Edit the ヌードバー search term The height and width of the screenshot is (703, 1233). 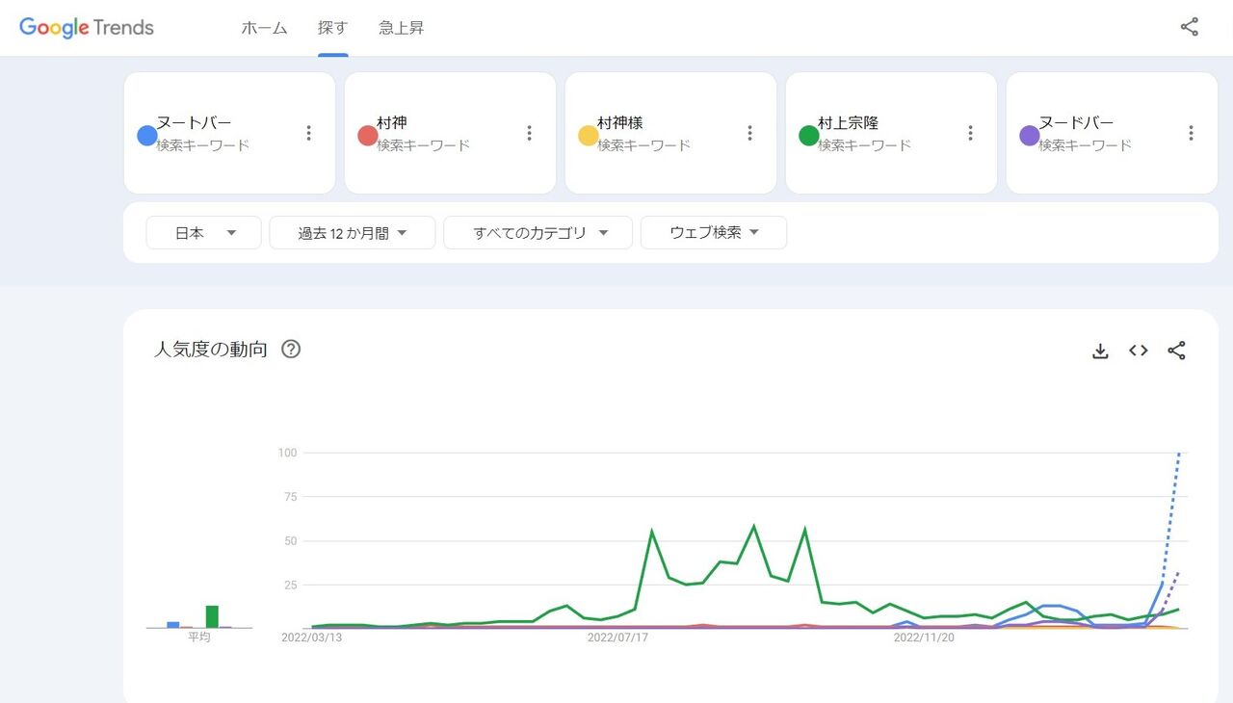click(x=1076, y=123)
